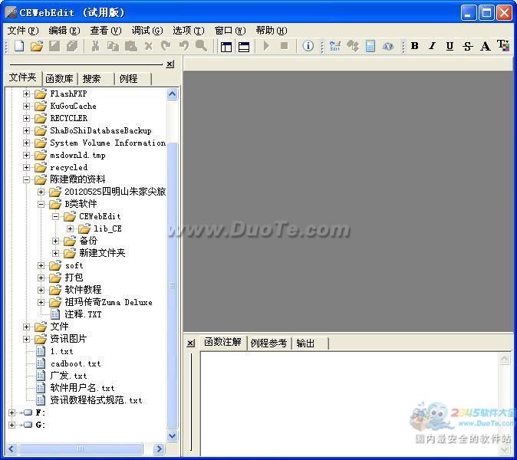Expand the 备份 folder
517x460 pixels.
click(x=55, y=241)
